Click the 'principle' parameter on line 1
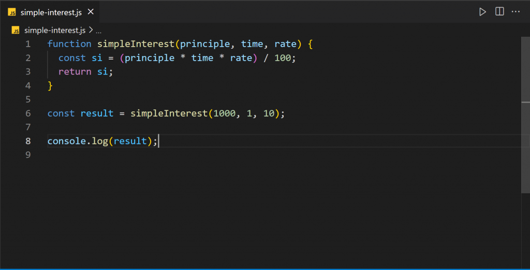The height and width of the screenshot is (270, 530). tap(205, 44)
